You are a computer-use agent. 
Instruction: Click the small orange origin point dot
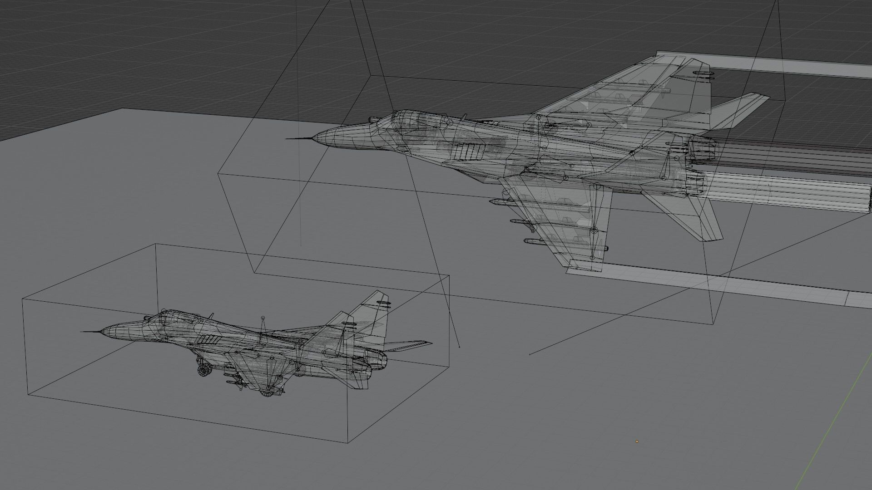(637, 441)
